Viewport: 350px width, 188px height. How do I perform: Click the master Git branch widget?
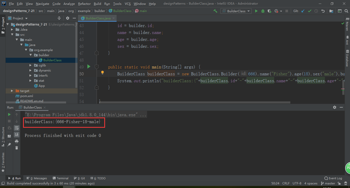point(328,183)
